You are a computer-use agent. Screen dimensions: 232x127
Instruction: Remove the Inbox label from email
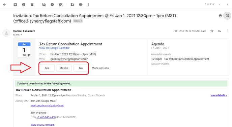tap(81, 21)
